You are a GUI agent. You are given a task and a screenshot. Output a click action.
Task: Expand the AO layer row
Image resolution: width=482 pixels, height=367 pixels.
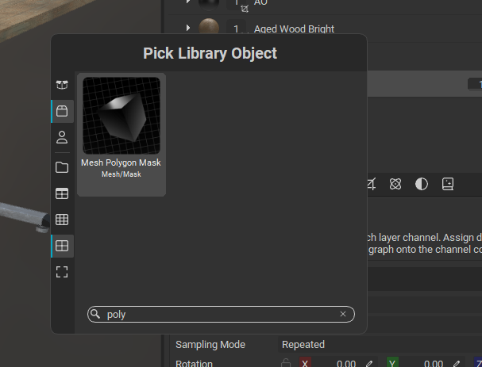pos(188,2)
